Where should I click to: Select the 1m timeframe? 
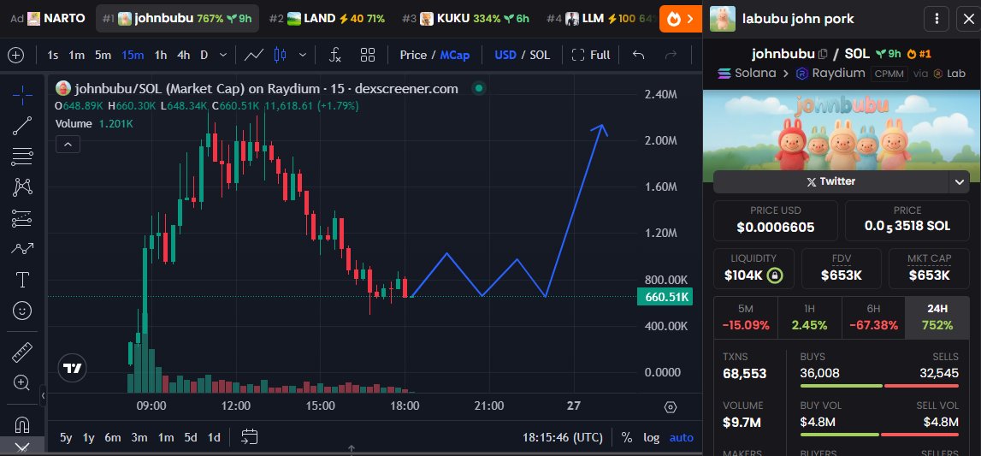tap(76, 55)
